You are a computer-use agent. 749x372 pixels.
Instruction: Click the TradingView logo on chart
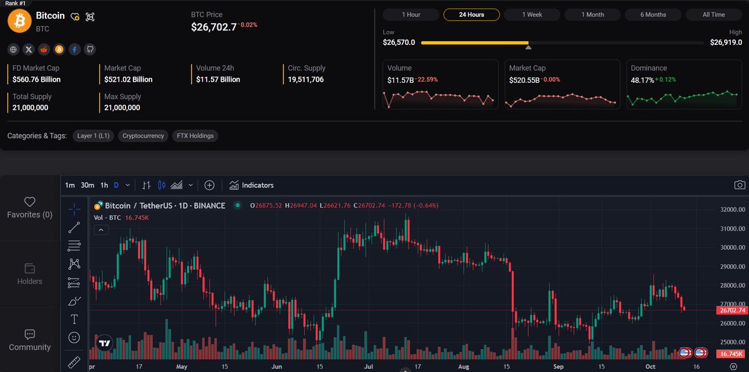[105, 343]
